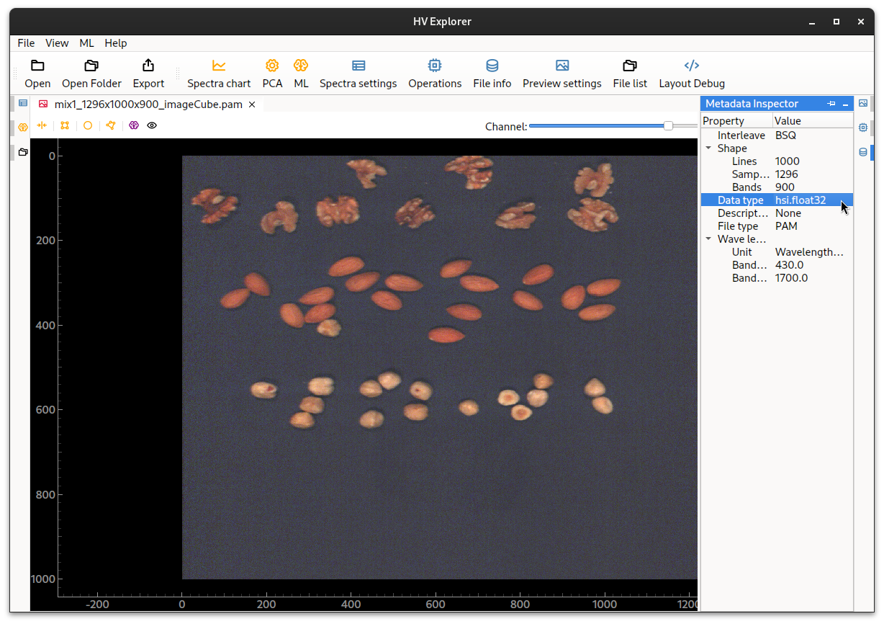Image resolution: width=884 pixels, height=624 pixels.
Task: Select the circle selection tool
Action: pos(88,125)
